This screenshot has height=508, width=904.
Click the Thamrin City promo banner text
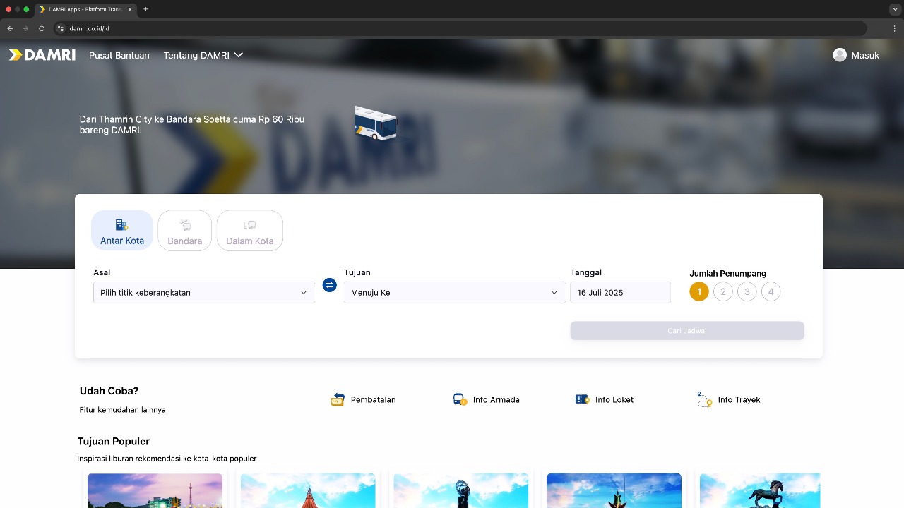[x=192, y=125]
